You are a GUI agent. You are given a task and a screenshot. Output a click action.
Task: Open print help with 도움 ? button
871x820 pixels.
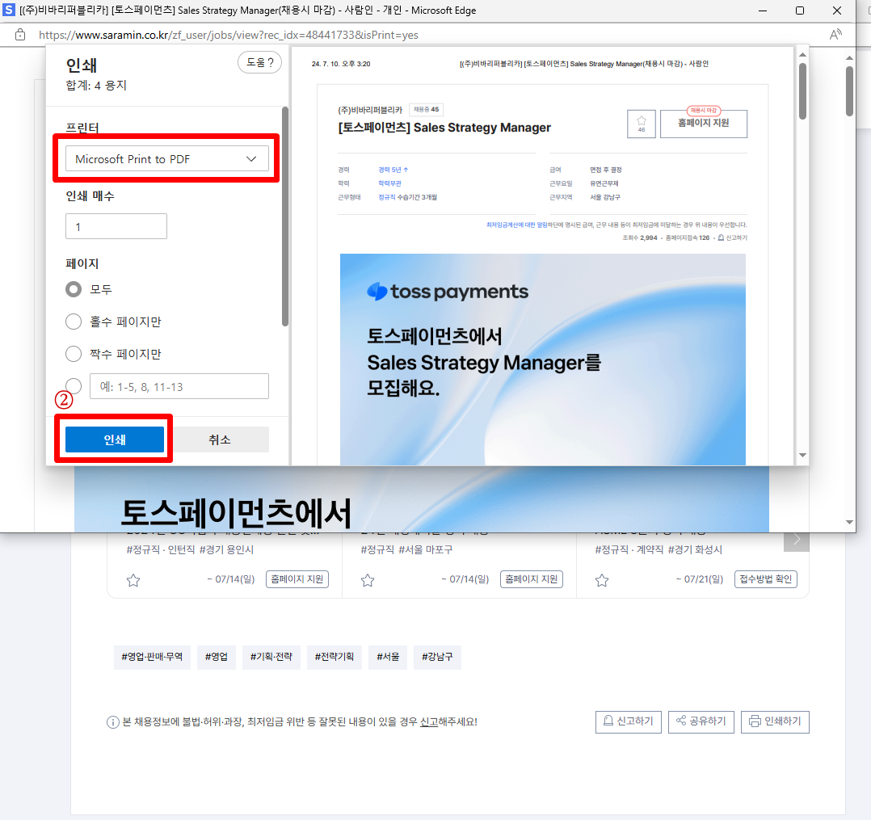259,62
